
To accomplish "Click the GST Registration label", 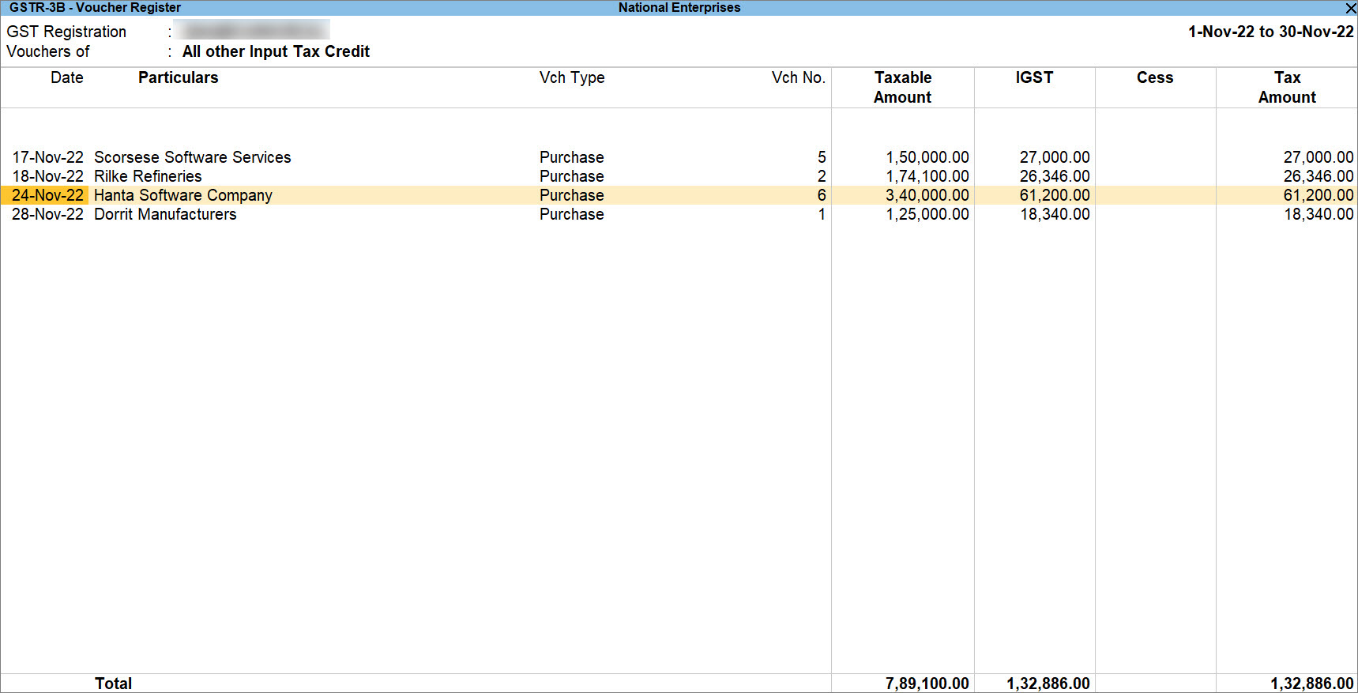I will coord(66,32).
